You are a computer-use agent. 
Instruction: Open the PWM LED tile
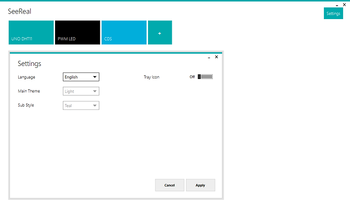77,33
